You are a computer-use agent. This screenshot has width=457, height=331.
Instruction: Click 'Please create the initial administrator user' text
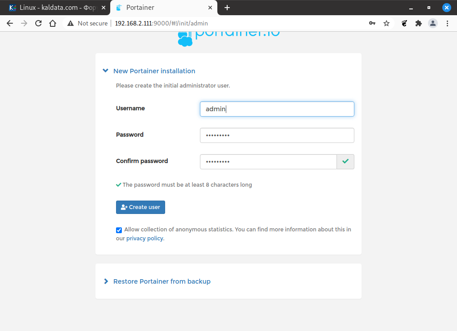173,85
